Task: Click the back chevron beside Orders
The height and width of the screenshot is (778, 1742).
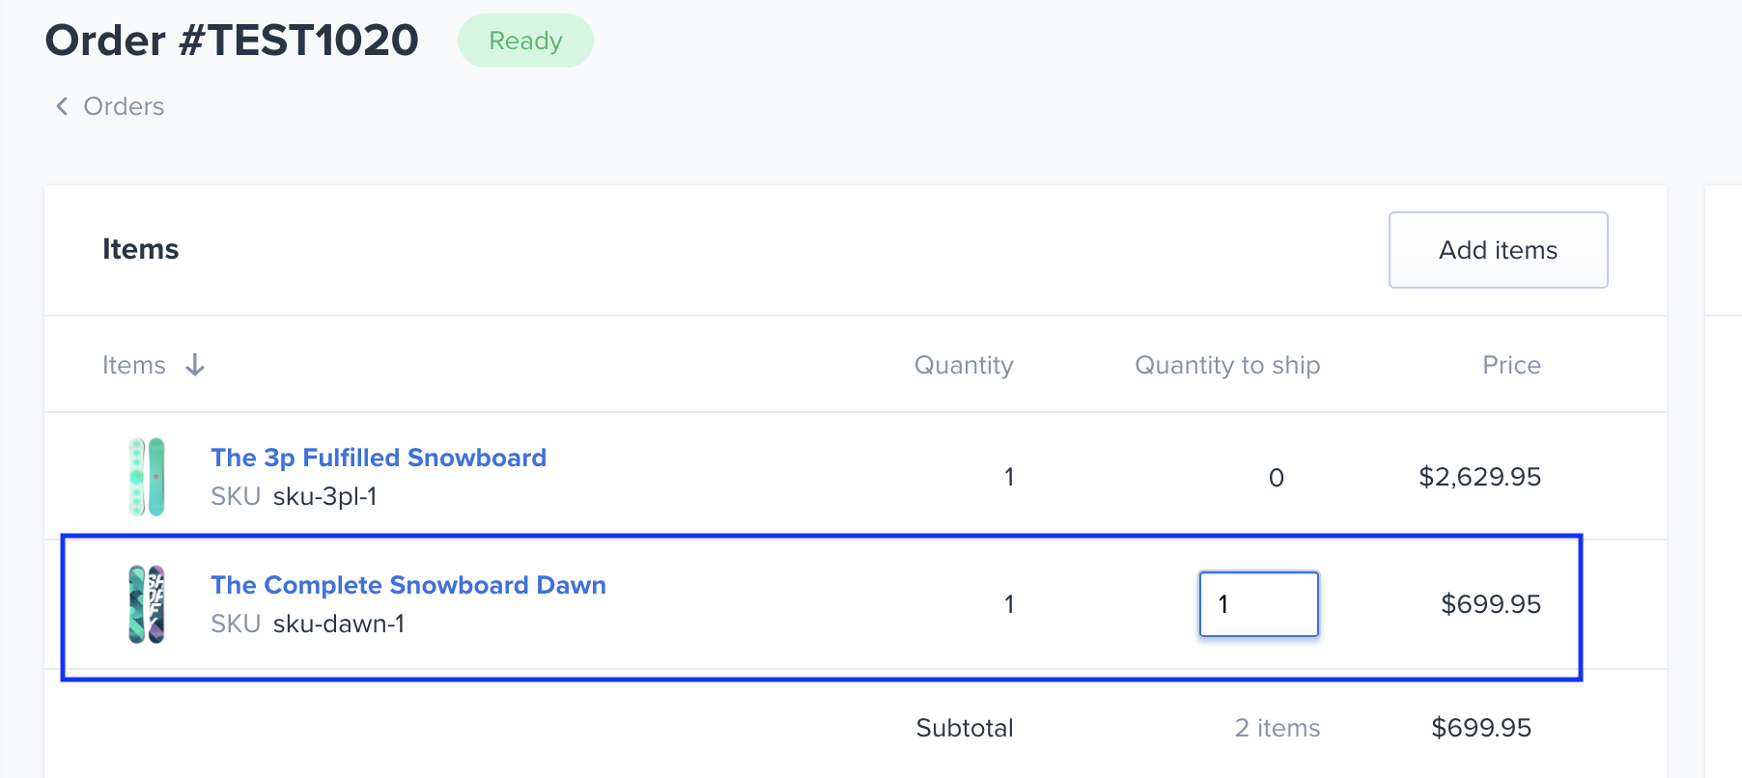Action: coord(62,106)
